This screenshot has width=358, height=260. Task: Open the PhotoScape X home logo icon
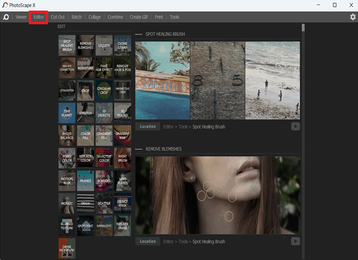click(x=6, y=17)
